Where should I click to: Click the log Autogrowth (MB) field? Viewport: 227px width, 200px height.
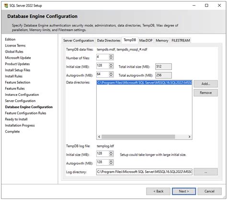point(103,162)
